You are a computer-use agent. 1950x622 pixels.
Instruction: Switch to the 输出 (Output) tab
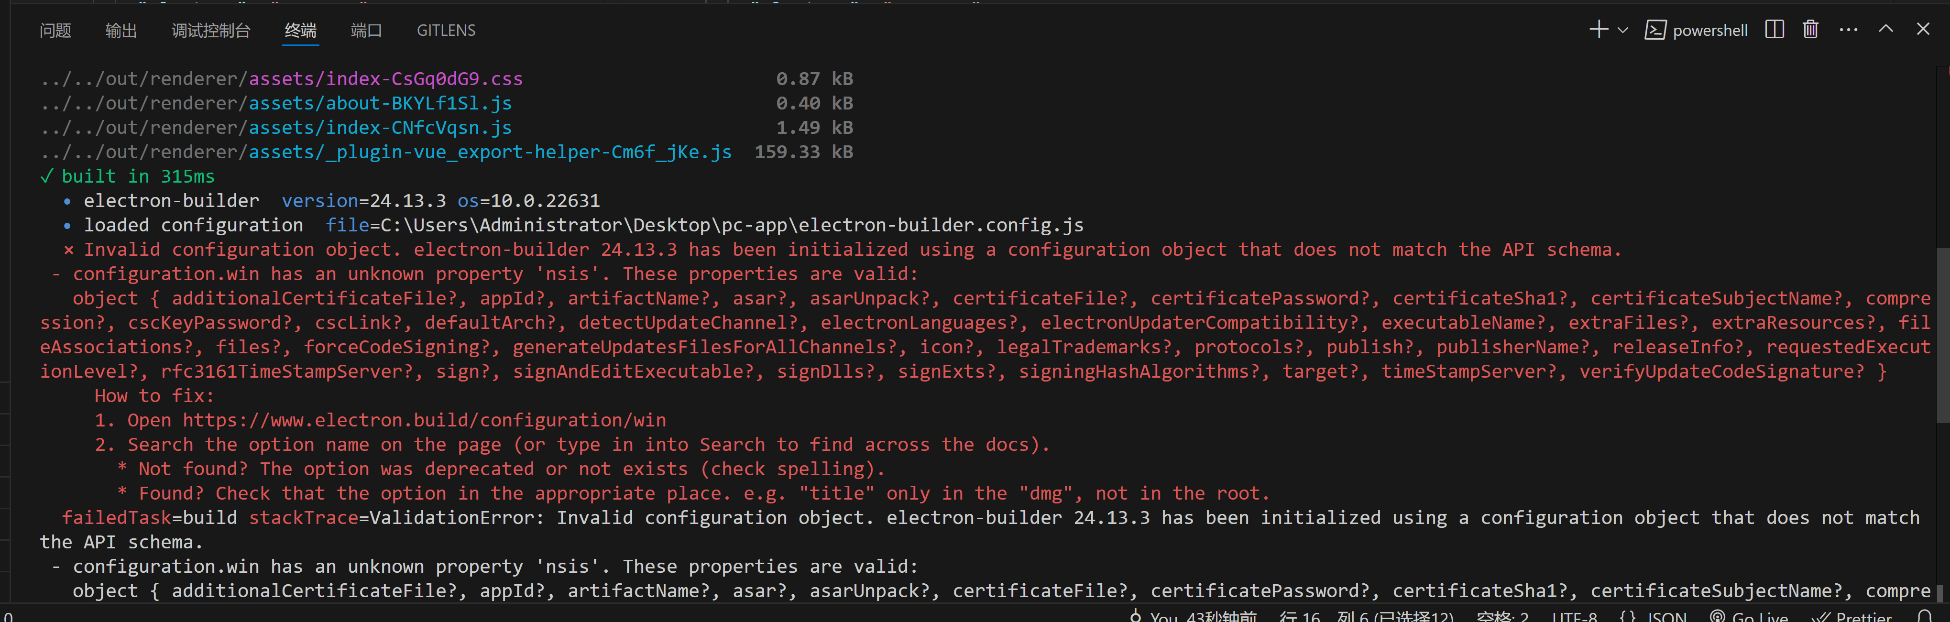point(121,30)
